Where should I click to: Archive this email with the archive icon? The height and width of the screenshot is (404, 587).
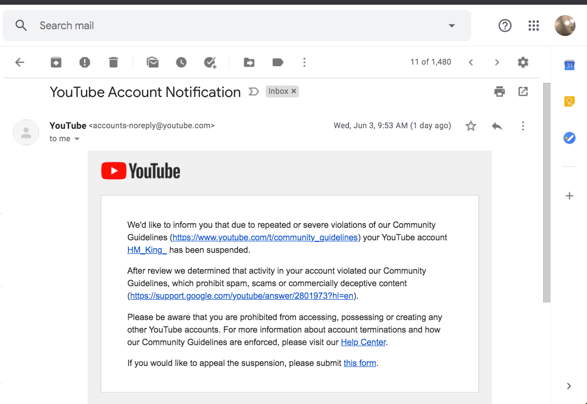[x=56, y=62]
